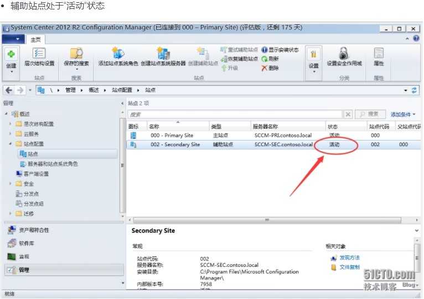The width and height of the screenshot is (424, 299).
Task: Click the 删除 (Delete) ribbon command
Action: coord(270,68)
